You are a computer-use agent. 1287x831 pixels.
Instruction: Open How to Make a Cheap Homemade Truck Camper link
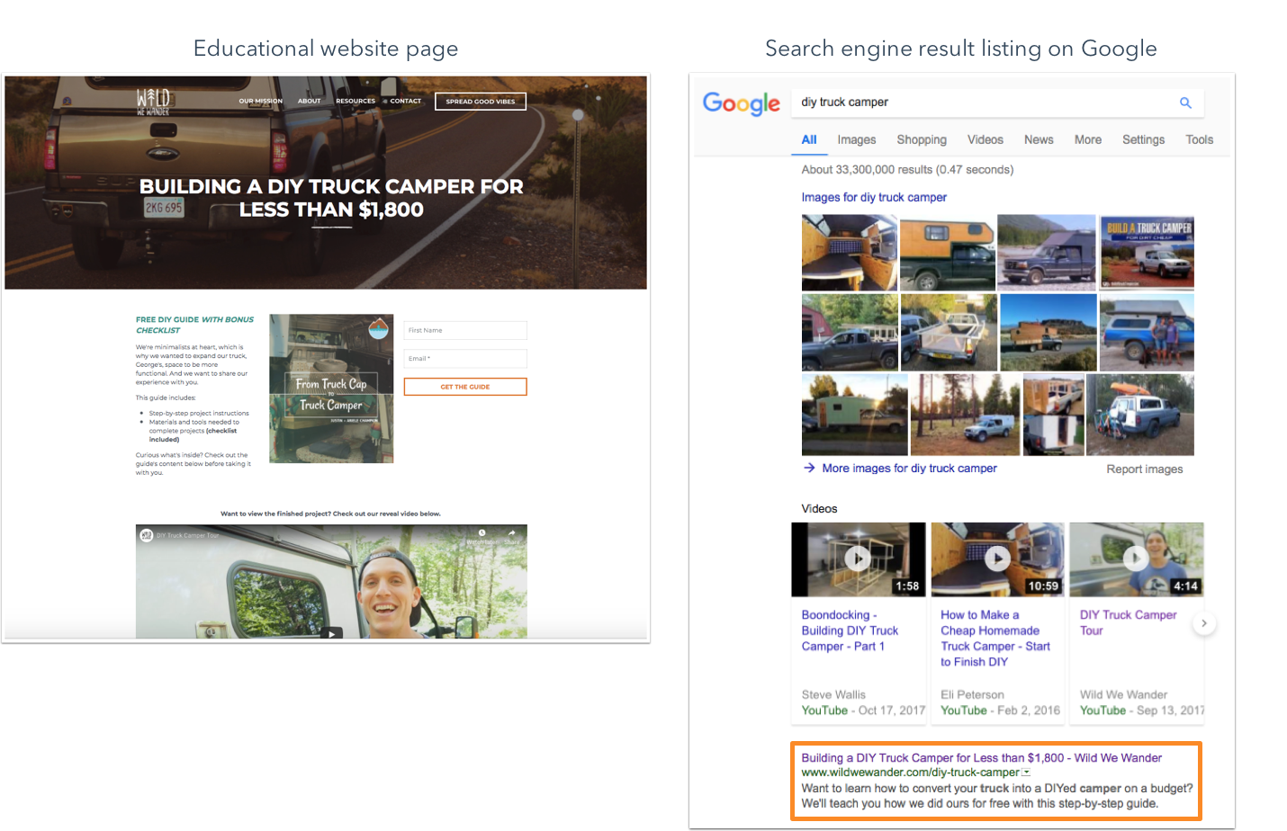[995, 638]
